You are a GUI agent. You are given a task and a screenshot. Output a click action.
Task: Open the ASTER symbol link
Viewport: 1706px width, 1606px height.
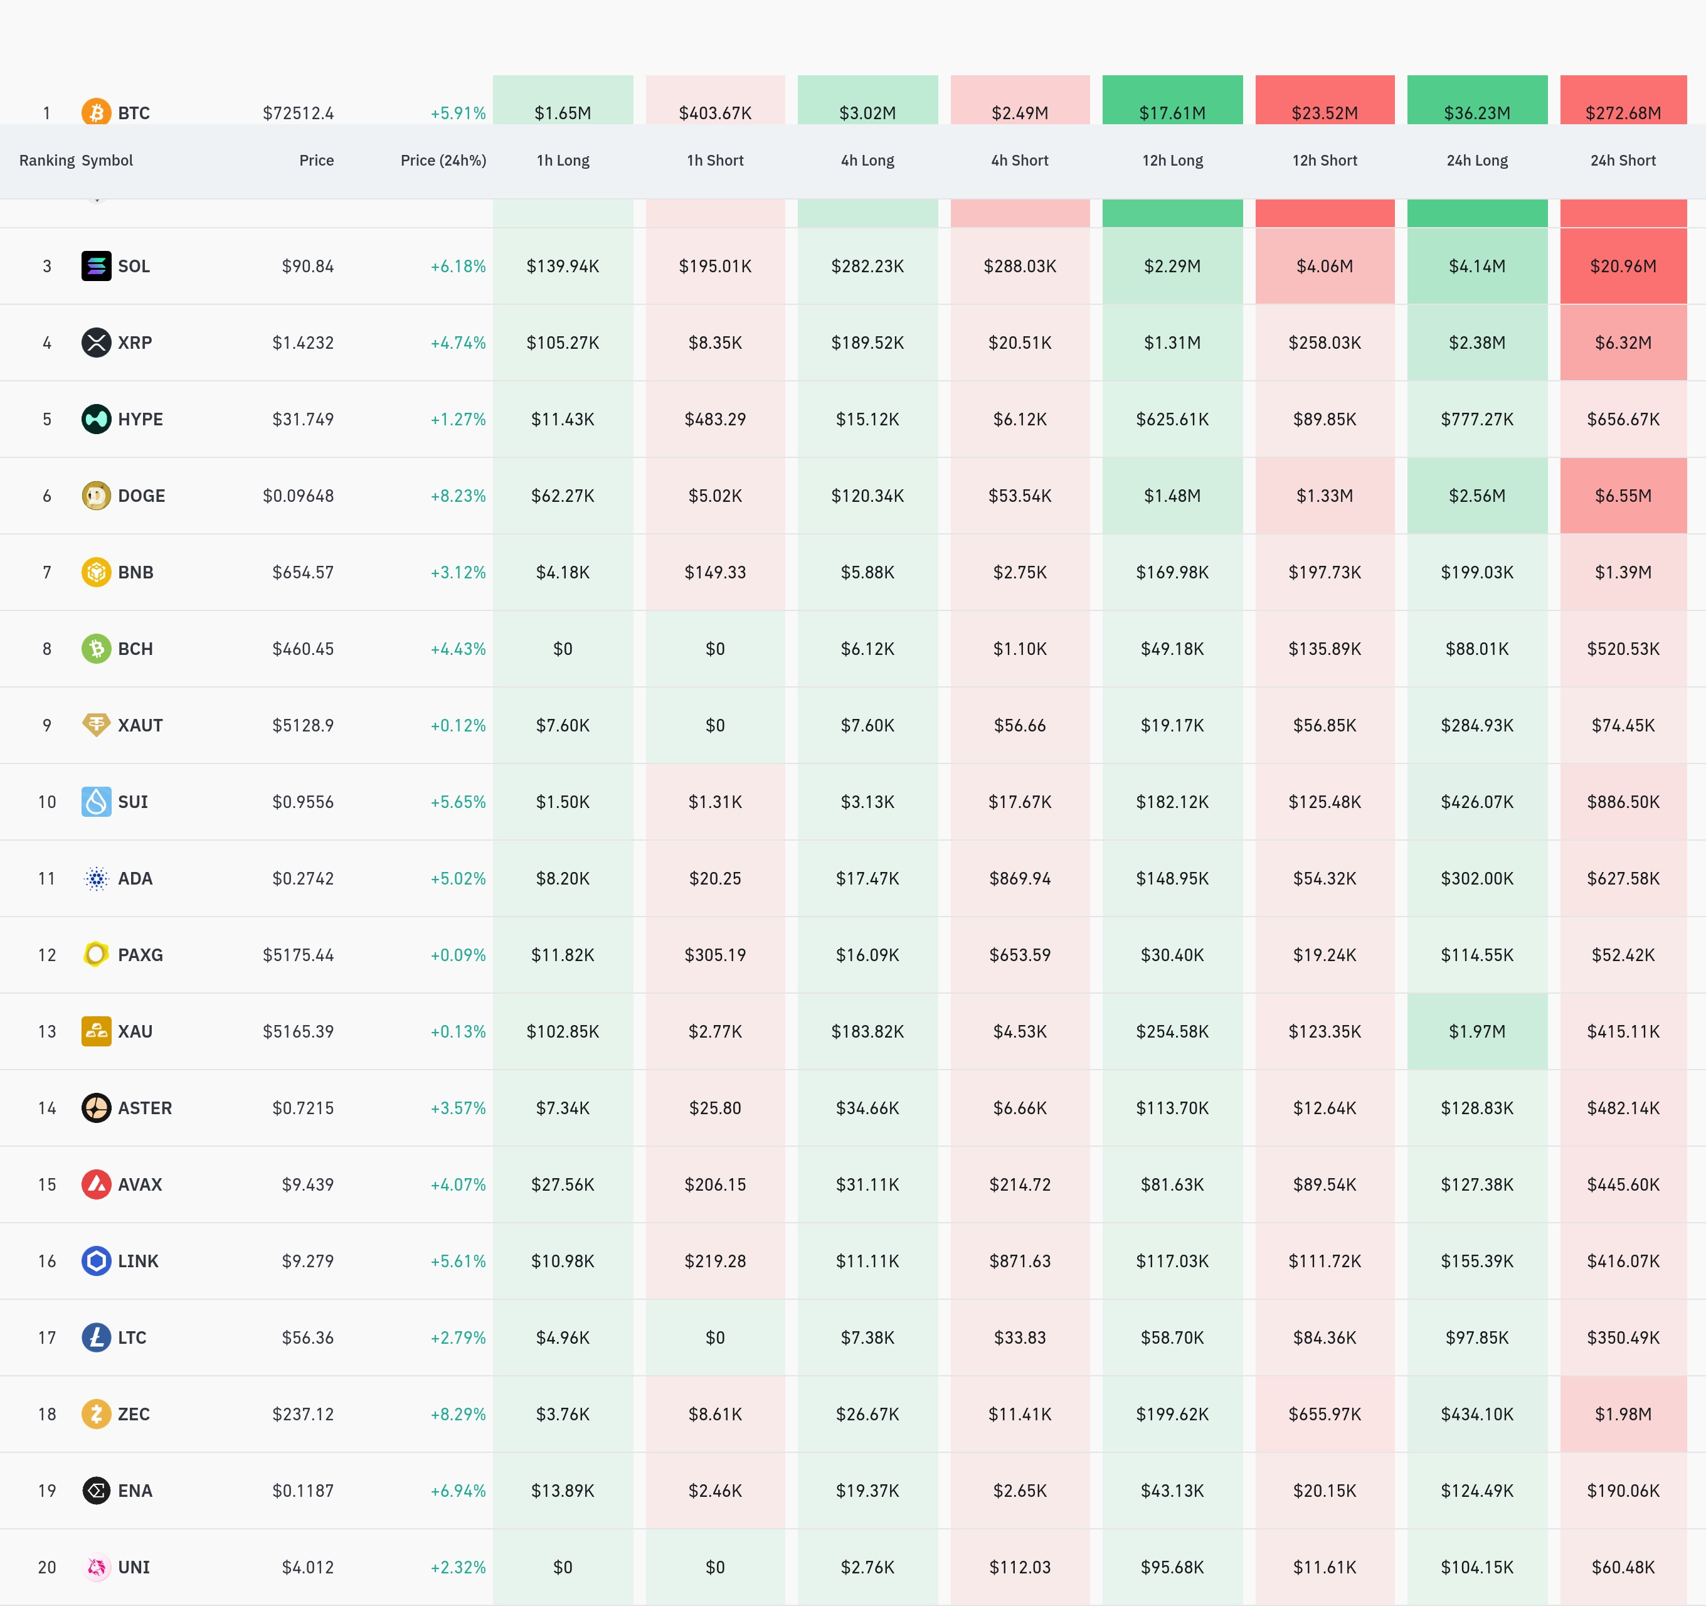pos(144,1108)
